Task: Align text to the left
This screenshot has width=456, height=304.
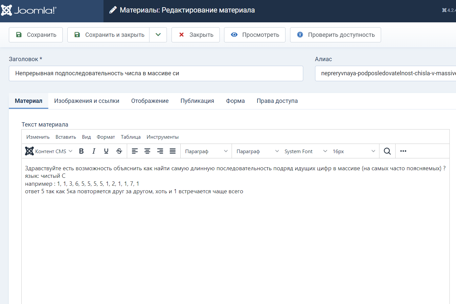Action: [135, 151]
